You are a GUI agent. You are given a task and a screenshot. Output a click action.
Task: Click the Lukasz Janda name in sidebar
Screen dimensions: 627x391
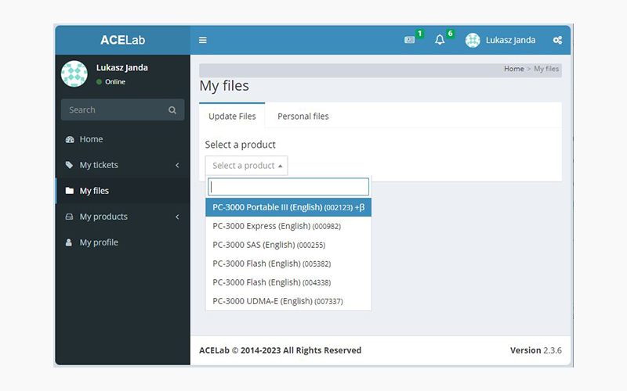[x=122, y=67]
